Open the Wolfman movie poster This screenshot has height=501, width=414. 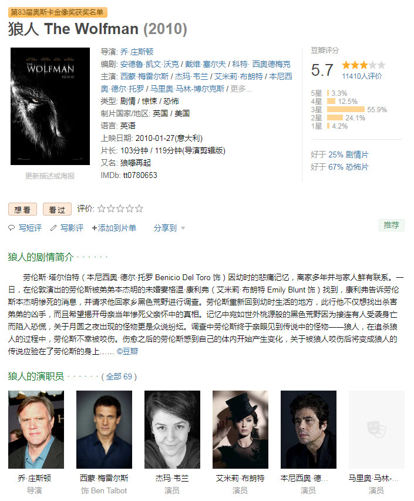pos(50,106)
